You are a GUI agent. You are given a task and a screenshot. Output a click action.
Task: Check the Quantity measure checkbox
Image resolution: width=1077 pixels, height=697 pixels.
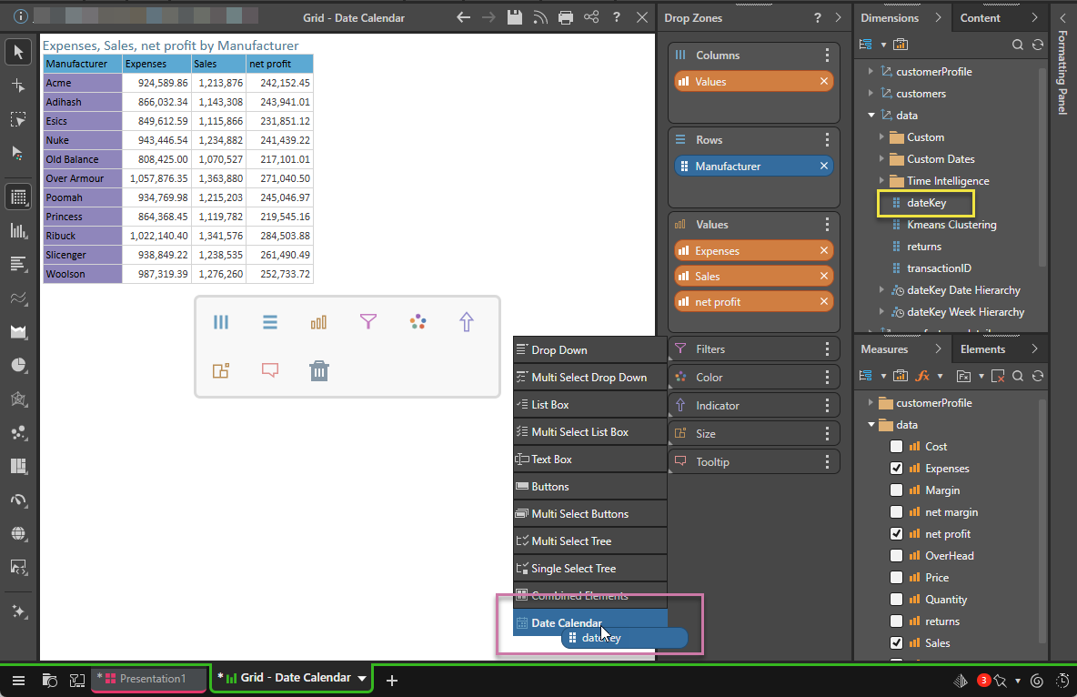click(897, 600)
